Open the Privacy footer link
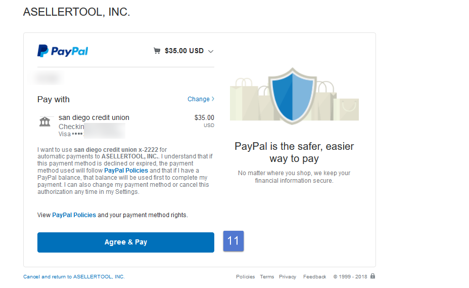 click(288, 277)
